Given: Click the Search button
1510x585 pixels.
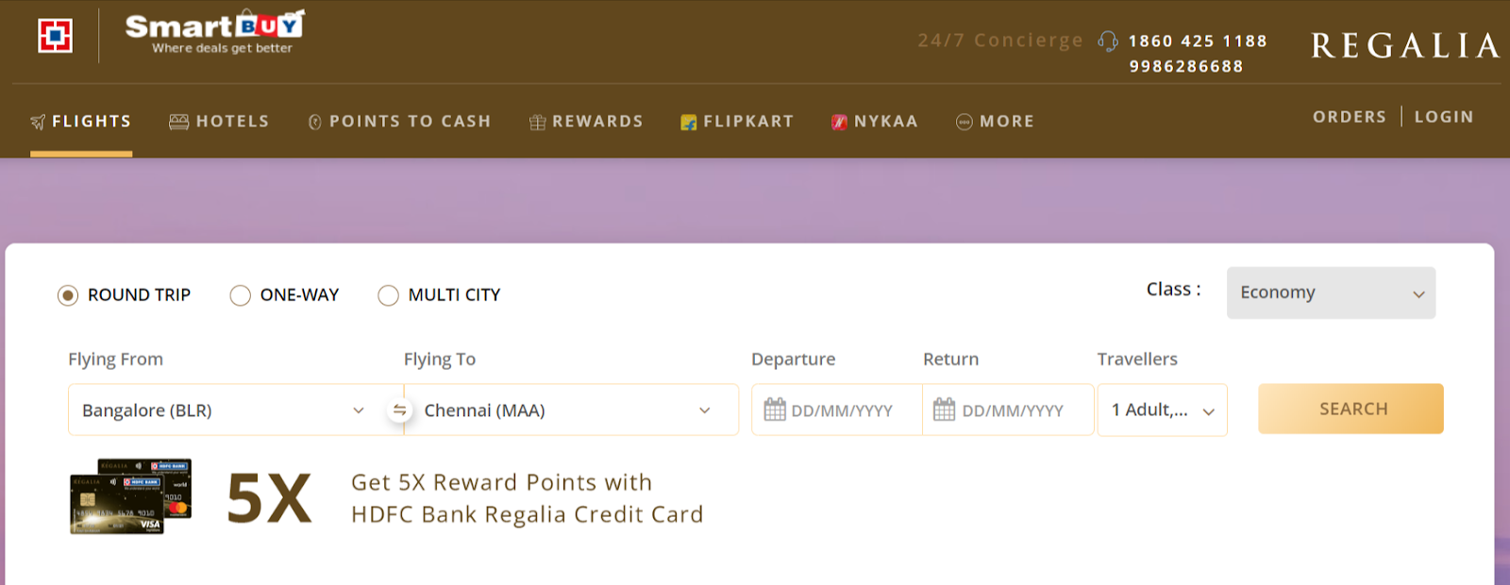Looking at the screenshot, I should coord(1351,409).
